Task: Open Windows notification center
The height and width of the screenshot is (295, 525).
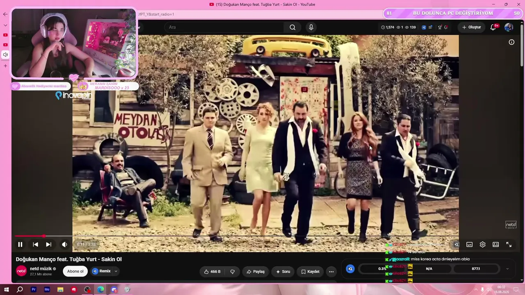Action: [x=516, y=290]
